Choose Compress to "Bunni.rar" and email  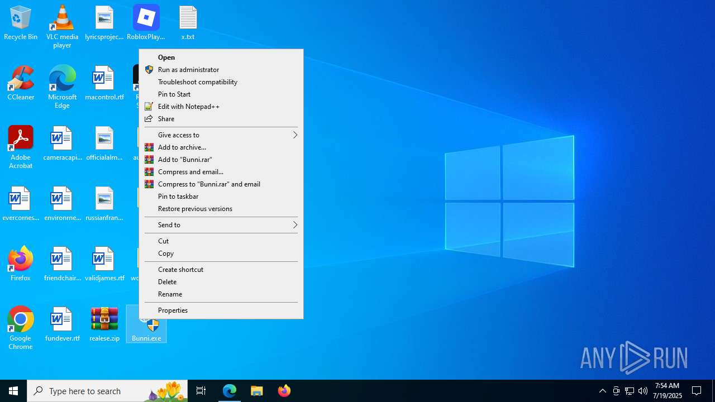(x=221, y=184)
